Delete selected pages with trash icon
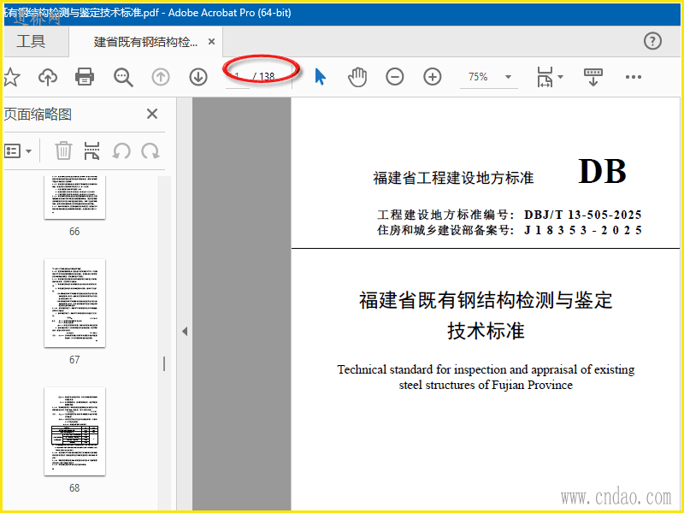This screenshot has width=684, height=513. point(63,151)
